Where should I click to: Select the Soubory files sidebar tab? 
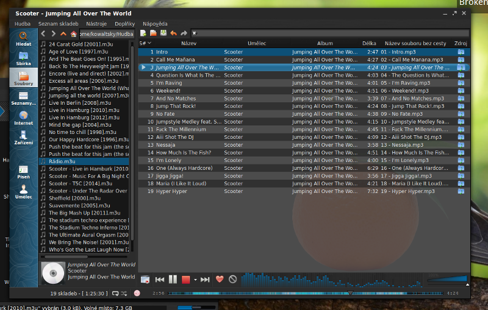coord(23,78)
